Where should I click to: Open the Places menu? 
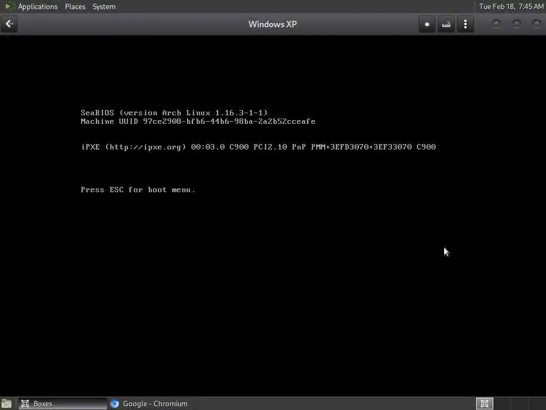pyautogui.click(x=75, y=6)
